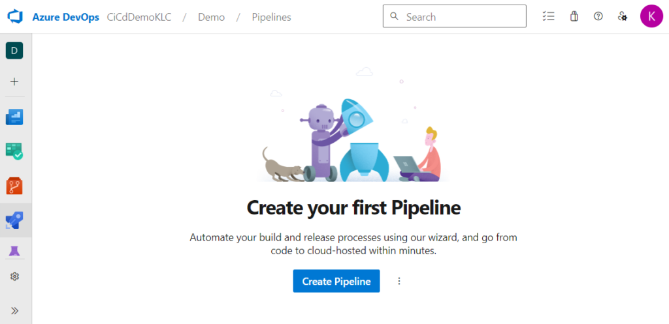The width and height of the screenshot is (669, 324).
Task: Click the plus add new icon
Action: pos(14,82)
